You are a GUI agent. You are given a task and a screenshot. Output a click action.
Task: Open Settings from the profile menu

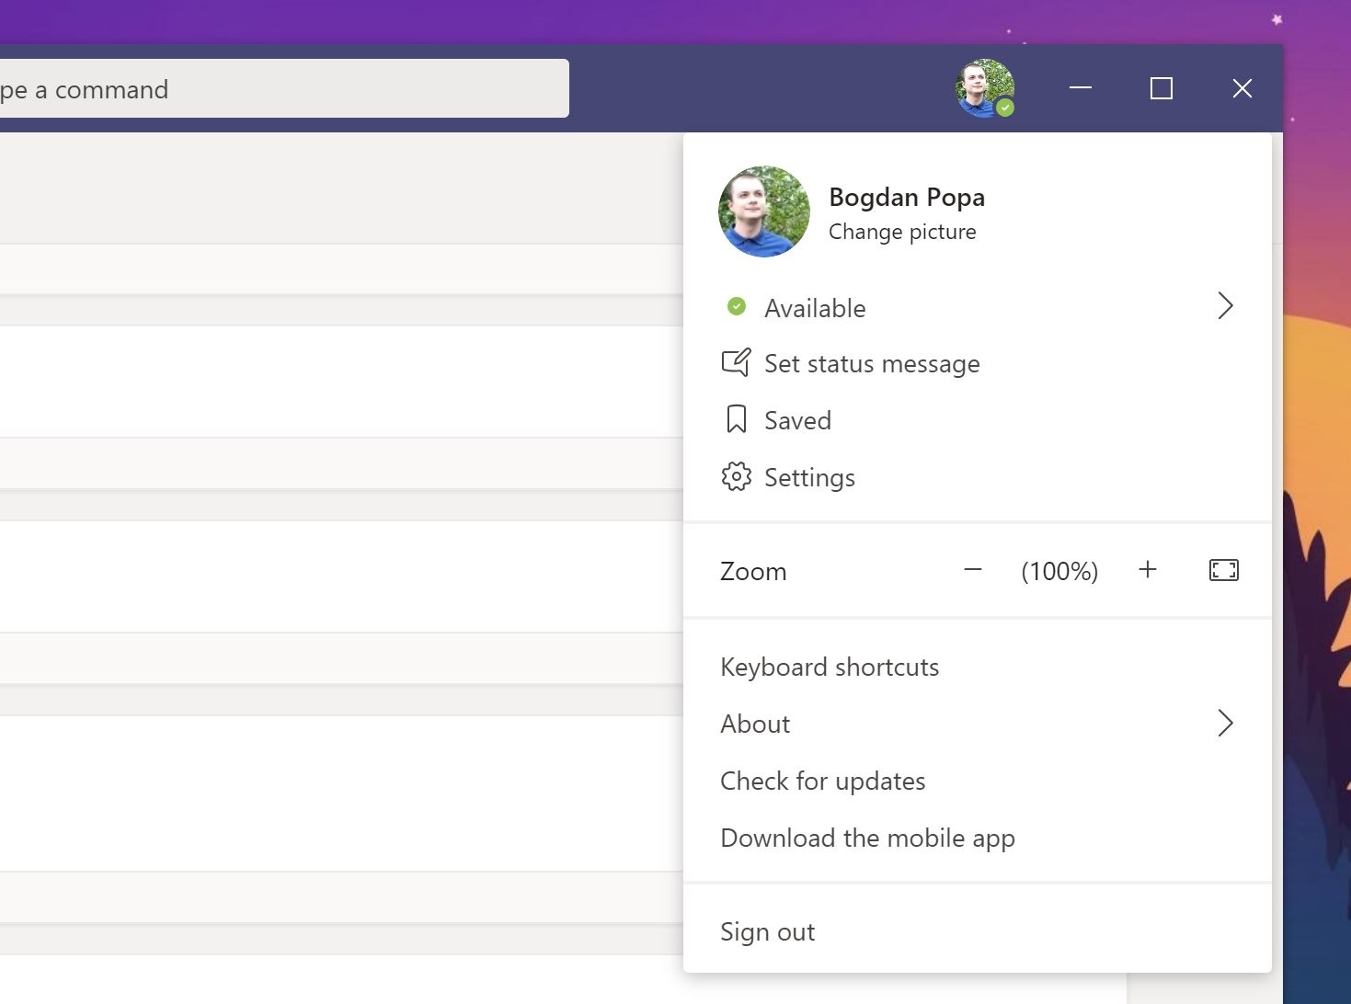click(978, 478)
